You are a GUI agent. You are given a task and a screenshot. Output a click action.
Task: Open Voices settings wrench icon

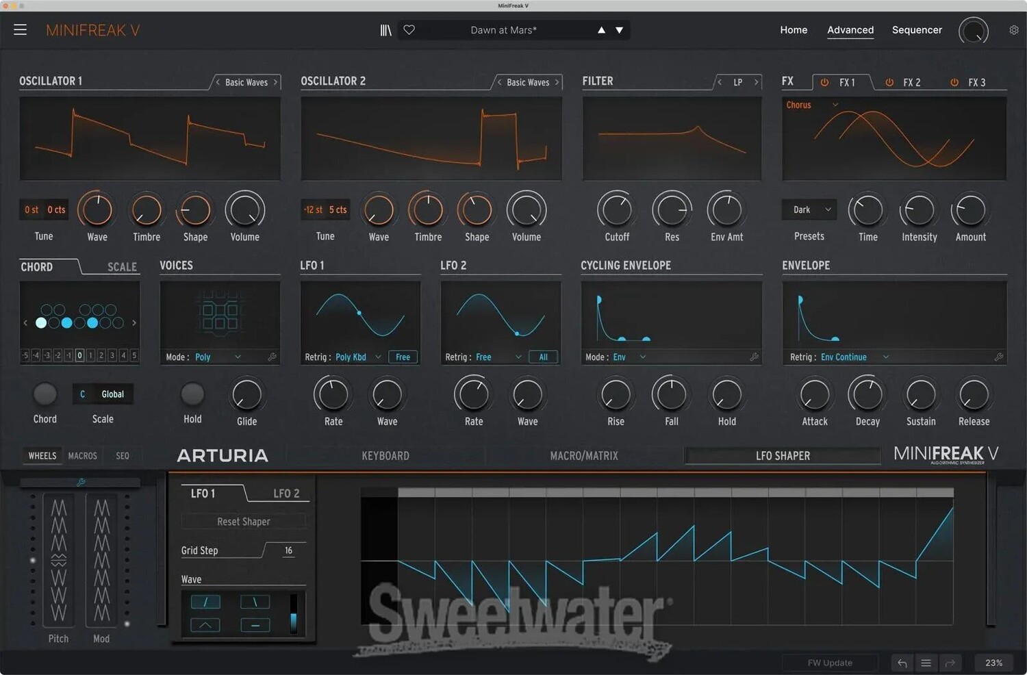pos(272,357)
